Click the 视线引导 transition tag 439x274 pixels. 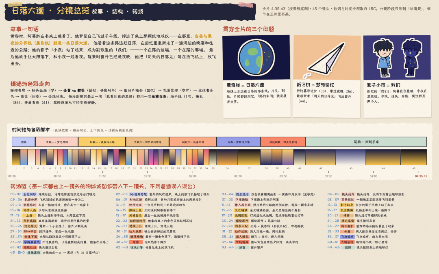pos(136,248)
